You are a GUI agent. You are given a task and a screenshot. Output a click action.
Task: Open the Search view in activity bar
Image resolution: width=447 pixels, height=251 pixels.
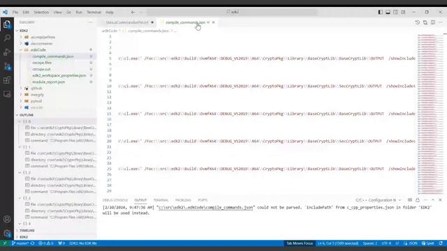click(x=7, y=38)
